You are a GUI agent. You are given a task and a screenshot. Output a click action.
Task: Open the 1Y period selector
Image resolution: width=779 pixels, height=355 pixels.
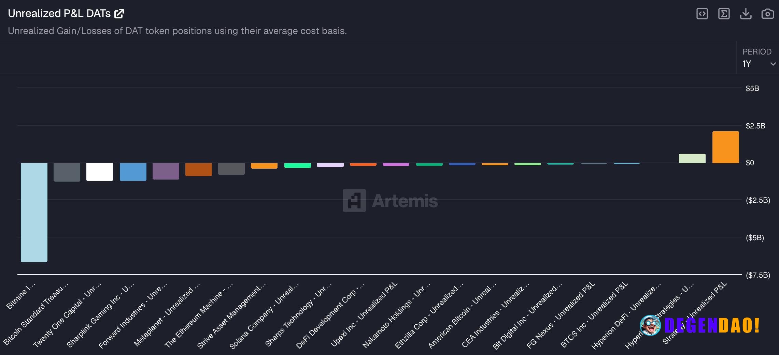click(747, 64)
